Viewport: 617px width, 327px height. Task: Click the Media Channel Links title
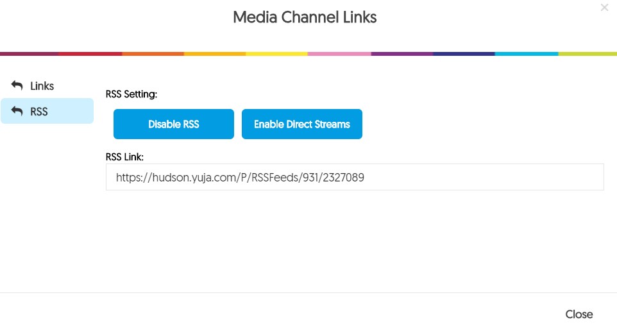coord(305,17)
